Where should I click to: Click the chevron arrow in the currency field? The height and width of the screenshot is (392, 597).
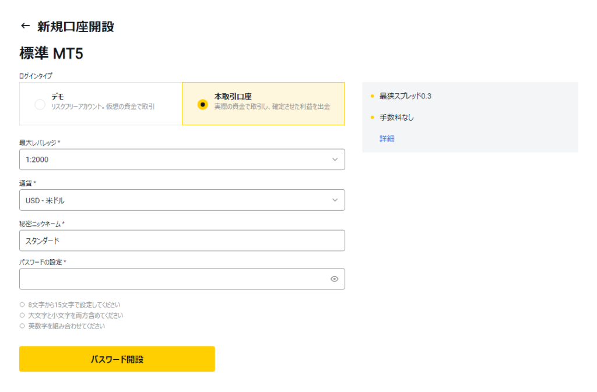(335, 200)
